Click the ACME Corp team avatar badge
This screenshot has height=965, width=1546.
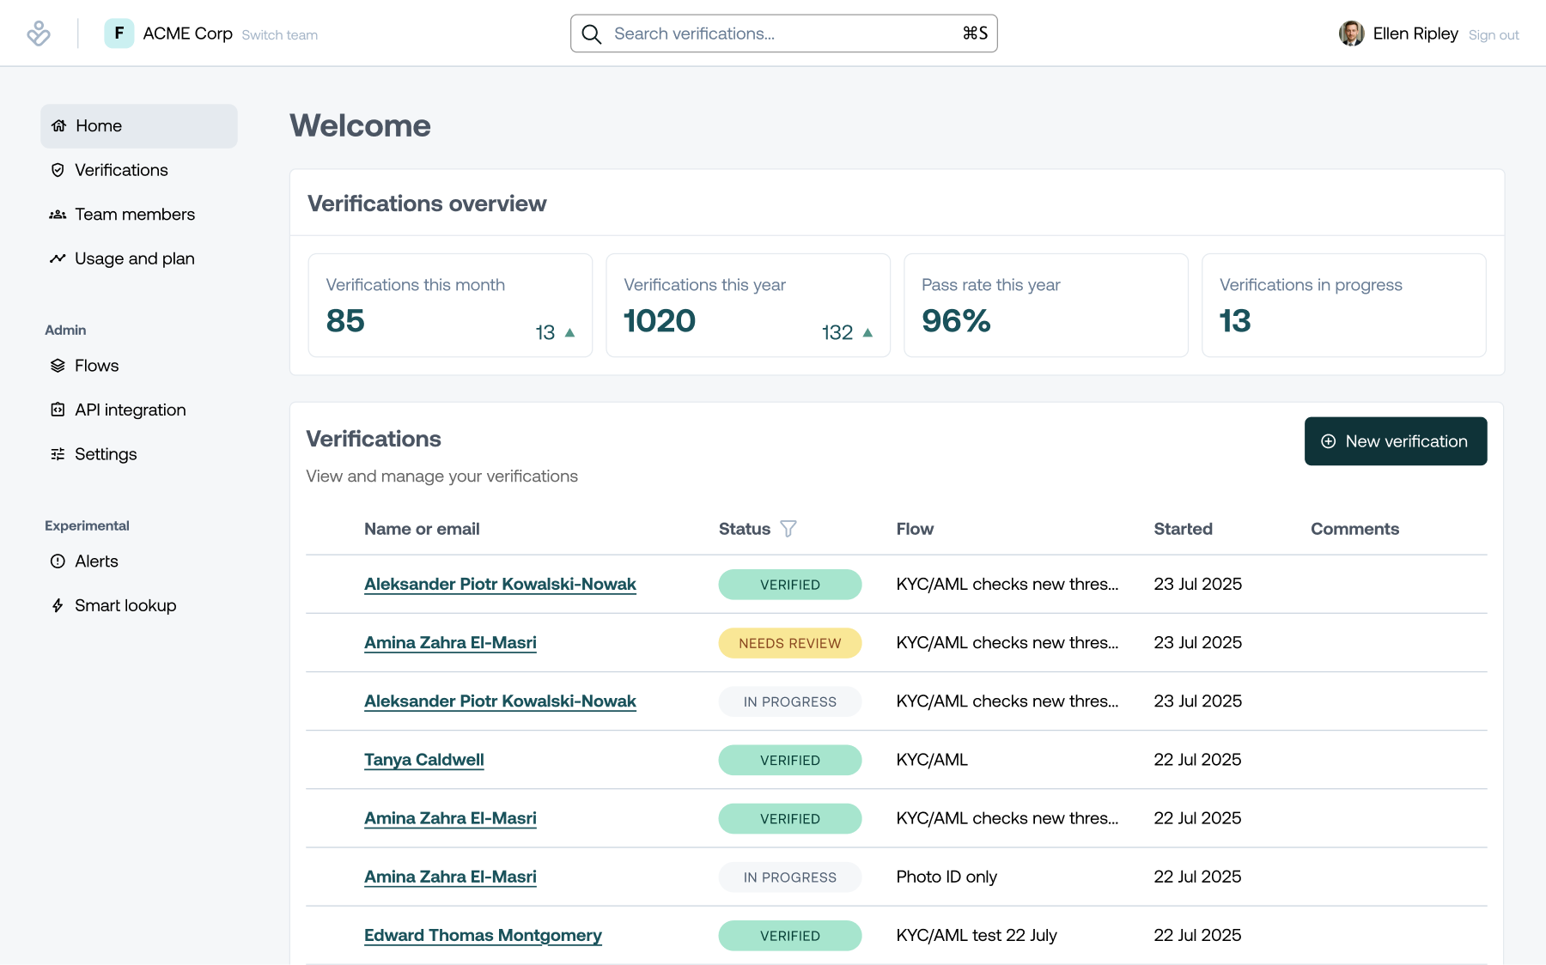click(x=119, y=33)
